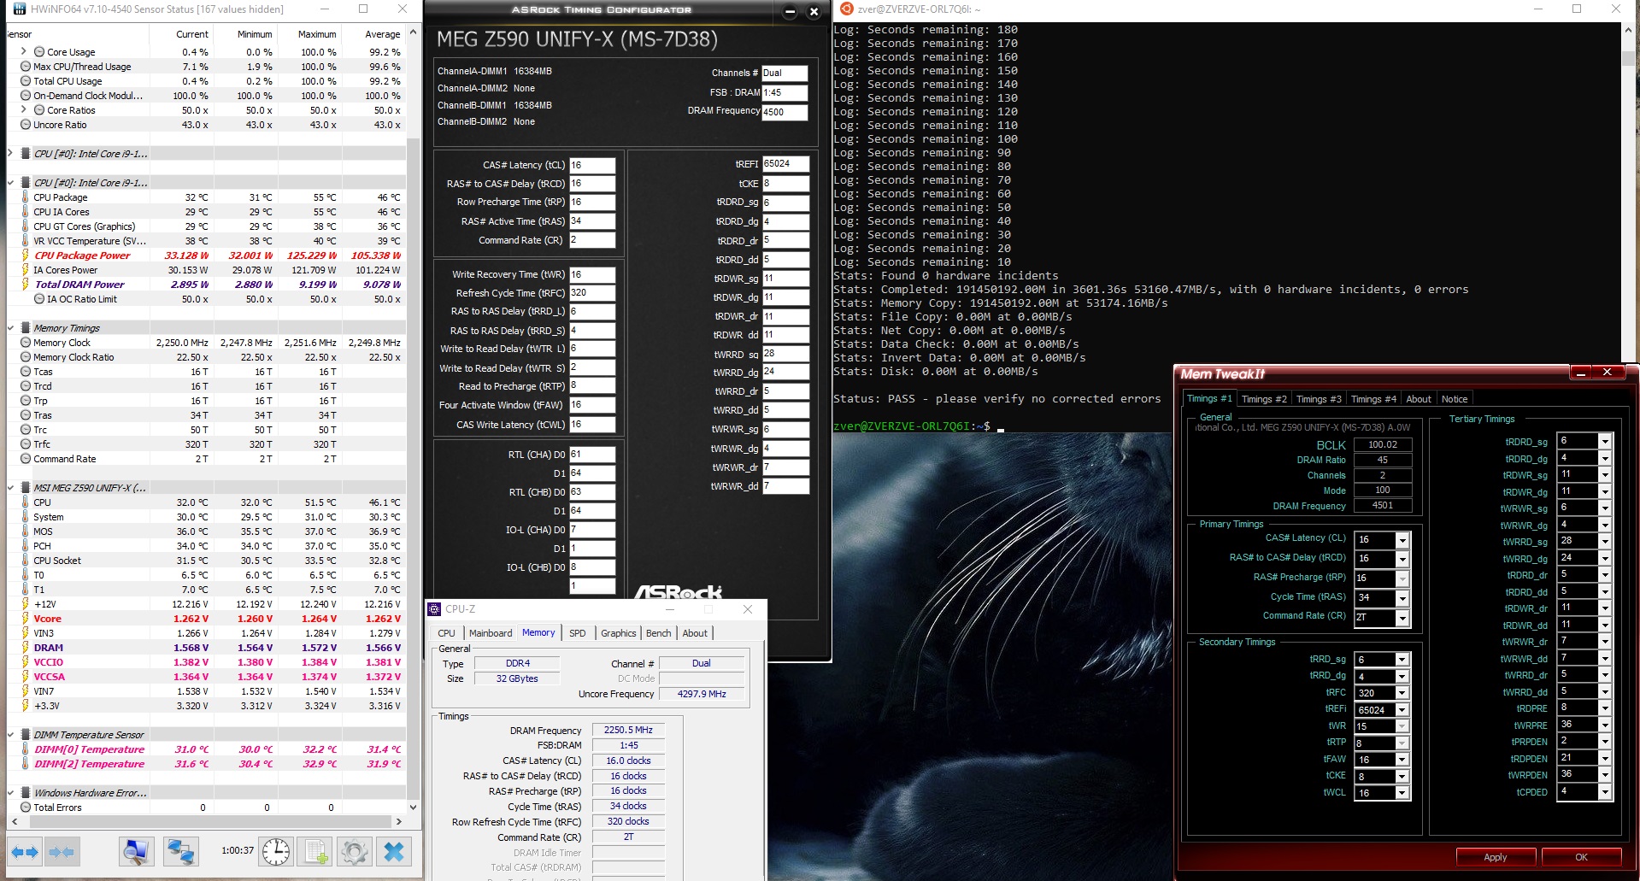Collapse the Windows Hardware Error group
This screenshot has height=881, width=1640.
pyautogui.click(x=10, y=793)
